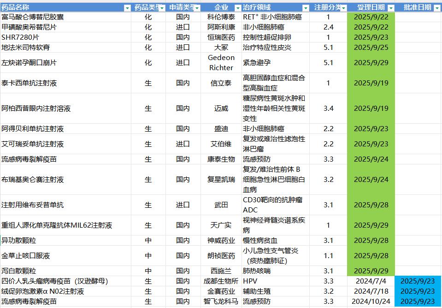This screenshot has width=442, height=308.
Task: Select the blue 2025/9/23 approval date for 成都生物所
Action: click(x=418, y=281)
